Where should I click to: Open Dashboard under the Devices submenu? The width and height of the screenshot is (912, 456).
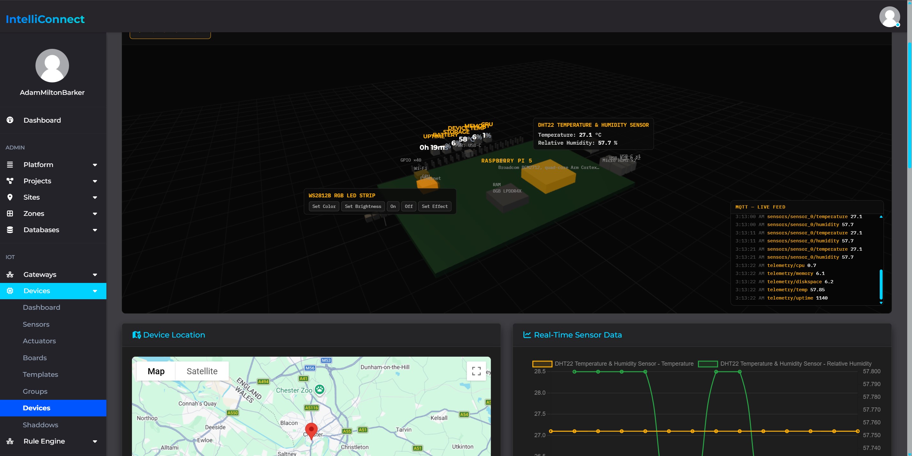point(42,308)
